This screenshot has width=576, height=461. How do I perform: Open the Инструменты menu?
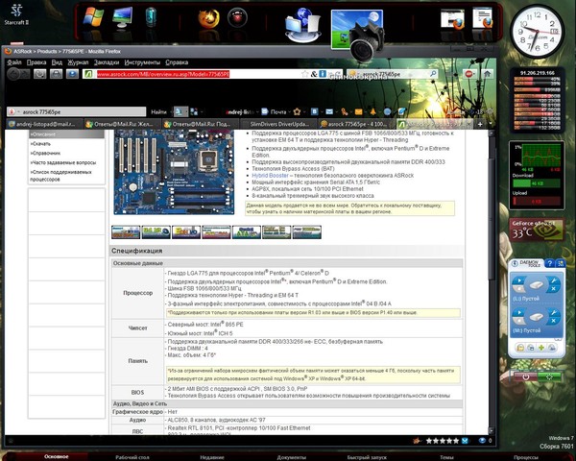(x=142, y=62)
